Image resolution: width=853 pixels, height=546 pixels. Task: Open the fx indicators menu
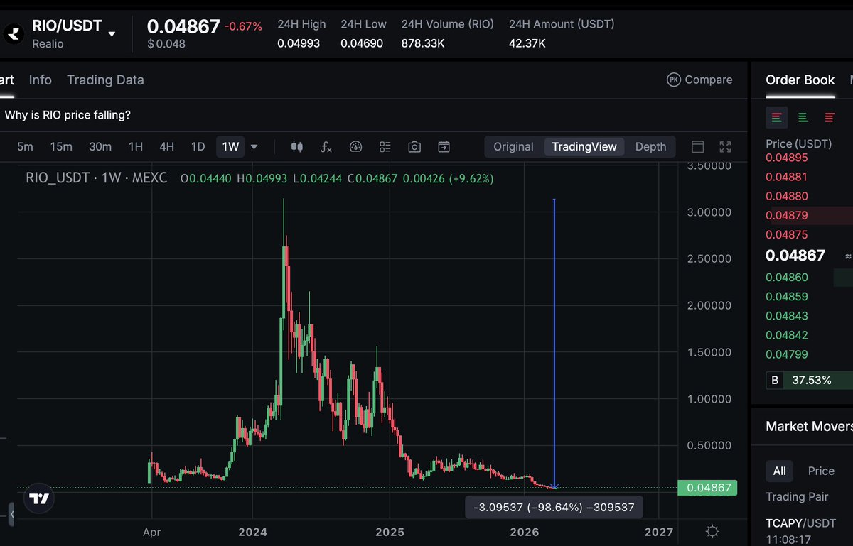tap(326, 147)
